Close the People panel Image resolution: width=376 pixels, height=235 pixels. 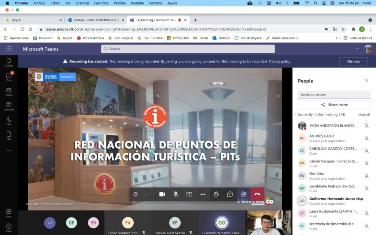[x=366, y=81]
